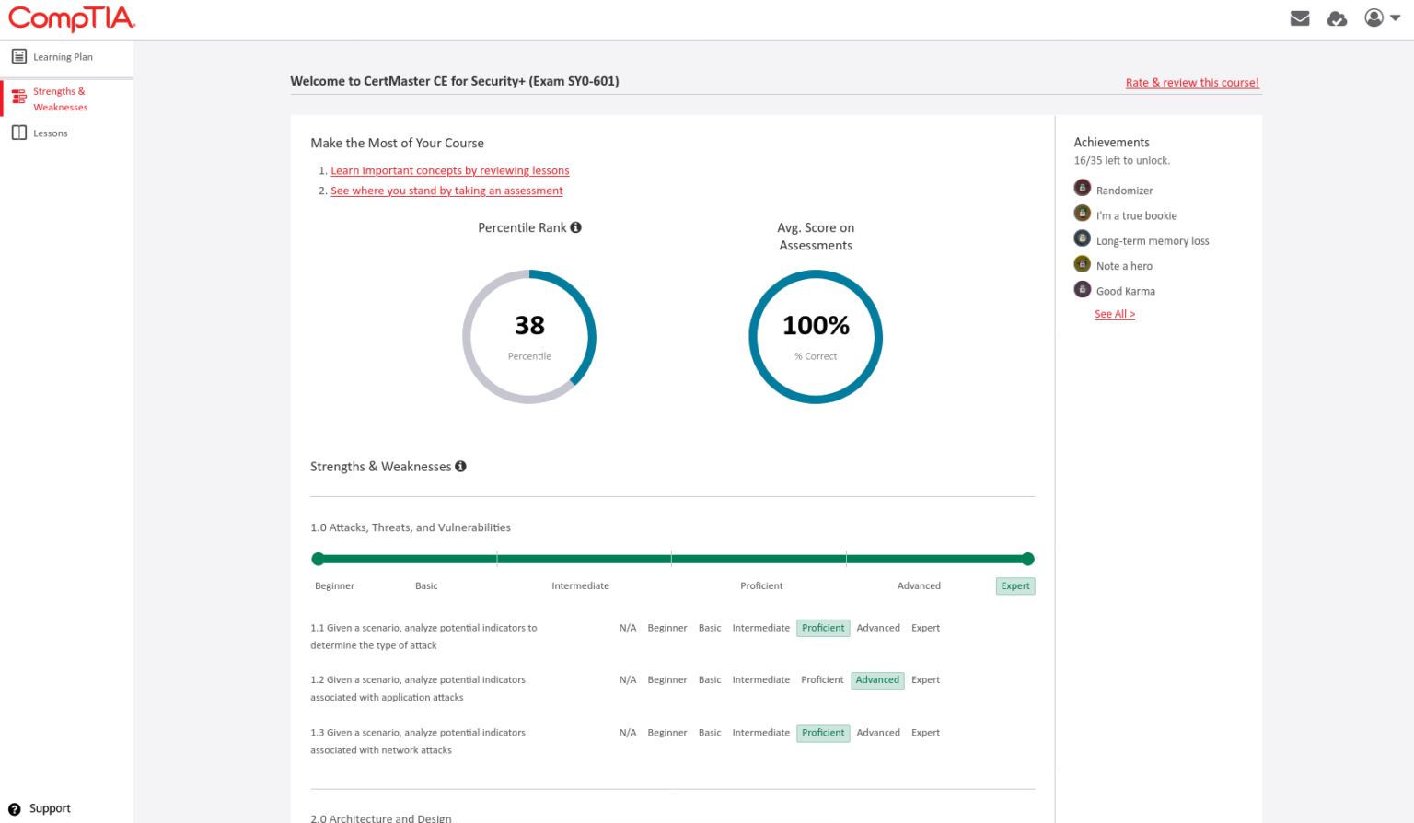1414x823 pixels.
Task: Click the CompTIA logo
Action: [72, 18]
